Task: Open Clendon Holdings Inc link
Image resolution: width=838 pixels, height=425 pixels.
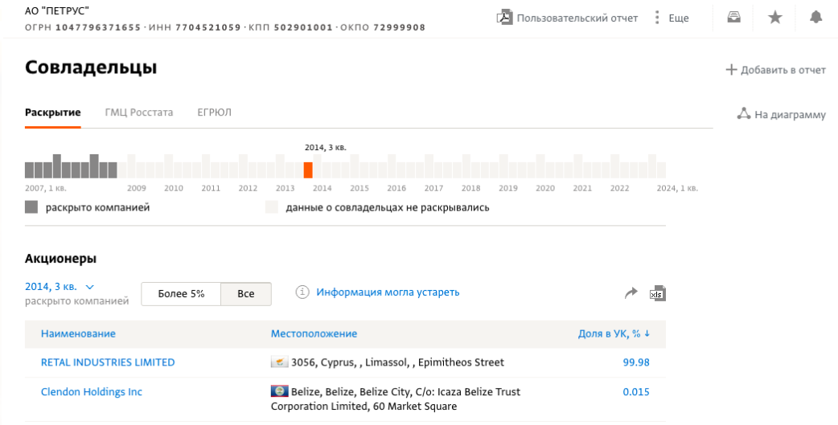Action: (x=92, y=392)
